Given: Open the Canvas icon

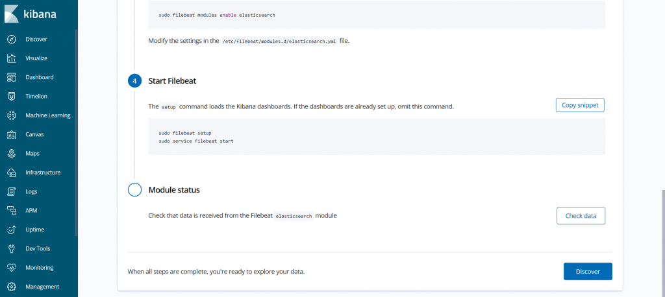Looking at the screenshot, I should pyautogui.click(x=12, y=134).
